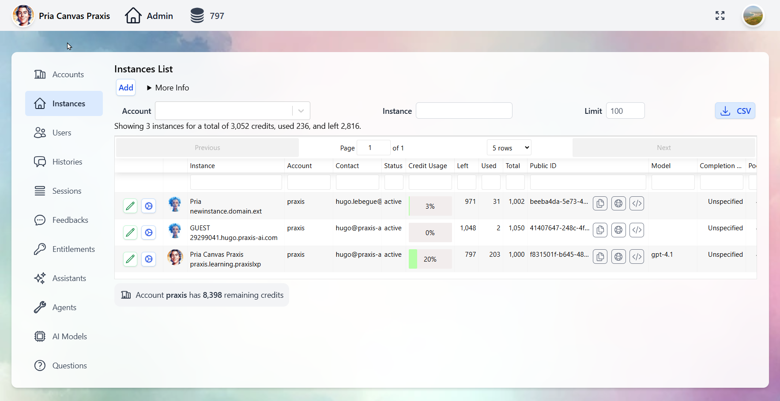Open globe link for beeba4da-5e73 instance
This screenshot has height=401, width=780.
pyautogui.click(x=618, y=203)
